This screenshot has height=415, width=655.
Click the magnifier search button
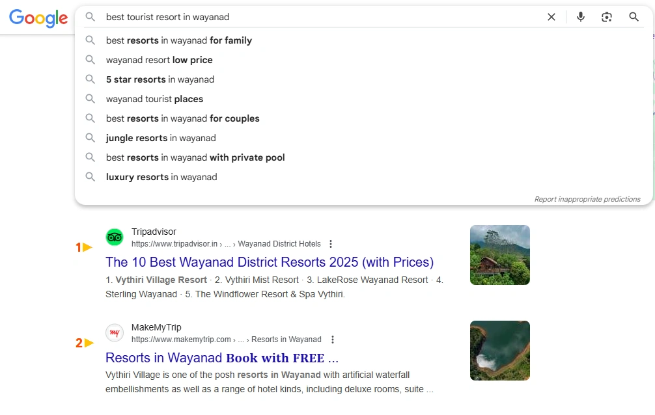click(634, 17)
